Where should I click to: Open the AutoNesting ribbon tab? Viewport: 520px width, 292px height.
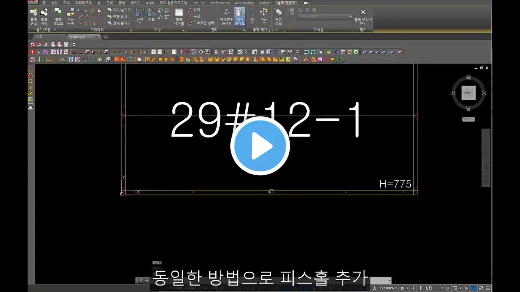point(244,2)
